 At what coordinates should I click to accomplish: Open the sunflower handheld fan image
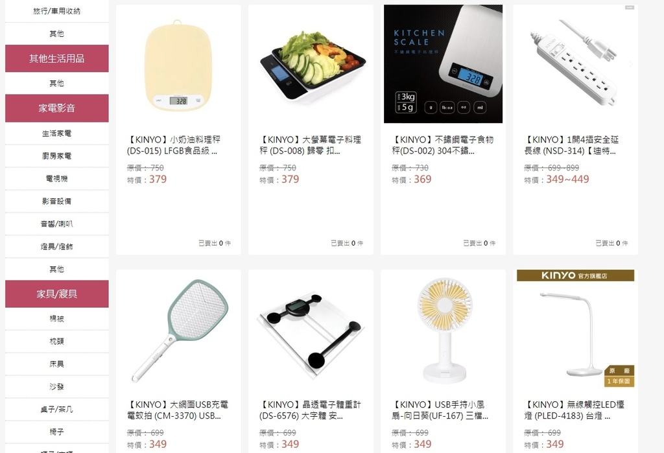click(x=443, y=329)
